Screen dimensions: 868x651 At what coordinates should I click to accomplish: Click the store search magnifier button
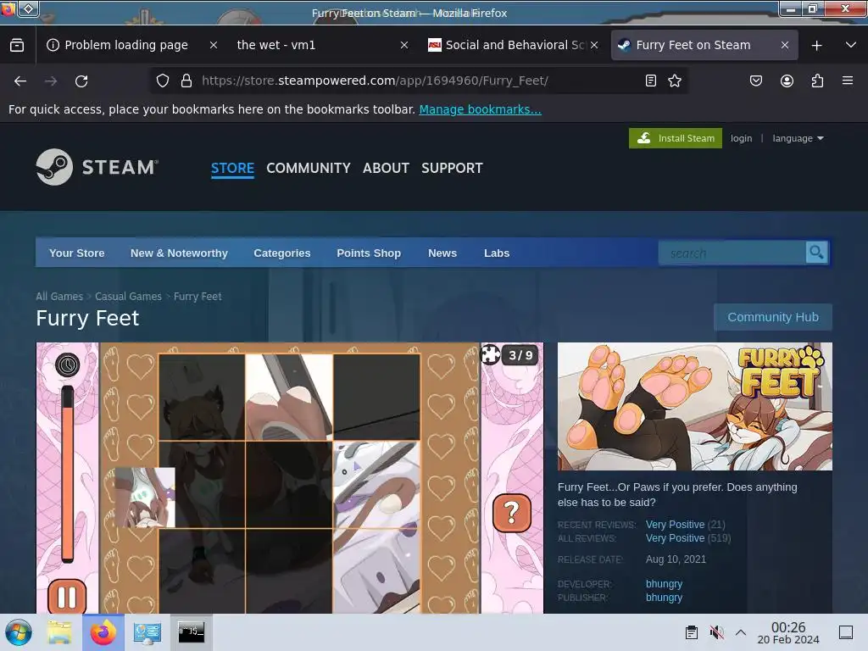(816, 253)
